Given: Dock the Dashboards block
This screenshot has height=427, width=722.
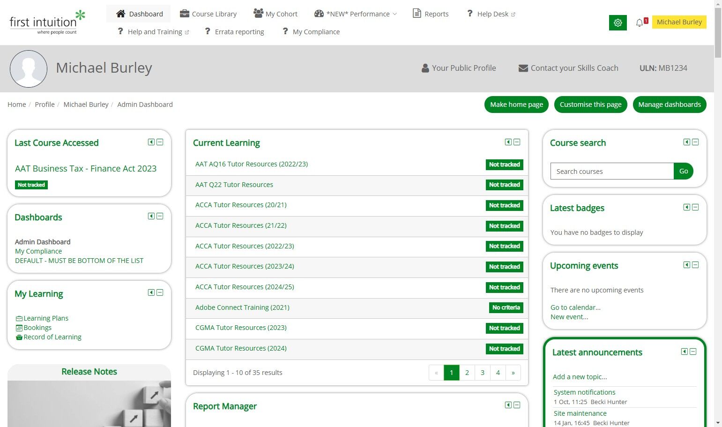Looking at the screenshot, I should coord(151,216).
